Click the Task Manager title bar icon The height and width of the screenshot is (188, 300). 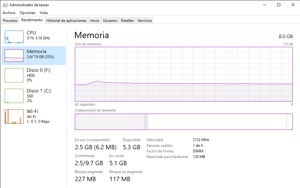pyautogui.click(x=5, y=5)
